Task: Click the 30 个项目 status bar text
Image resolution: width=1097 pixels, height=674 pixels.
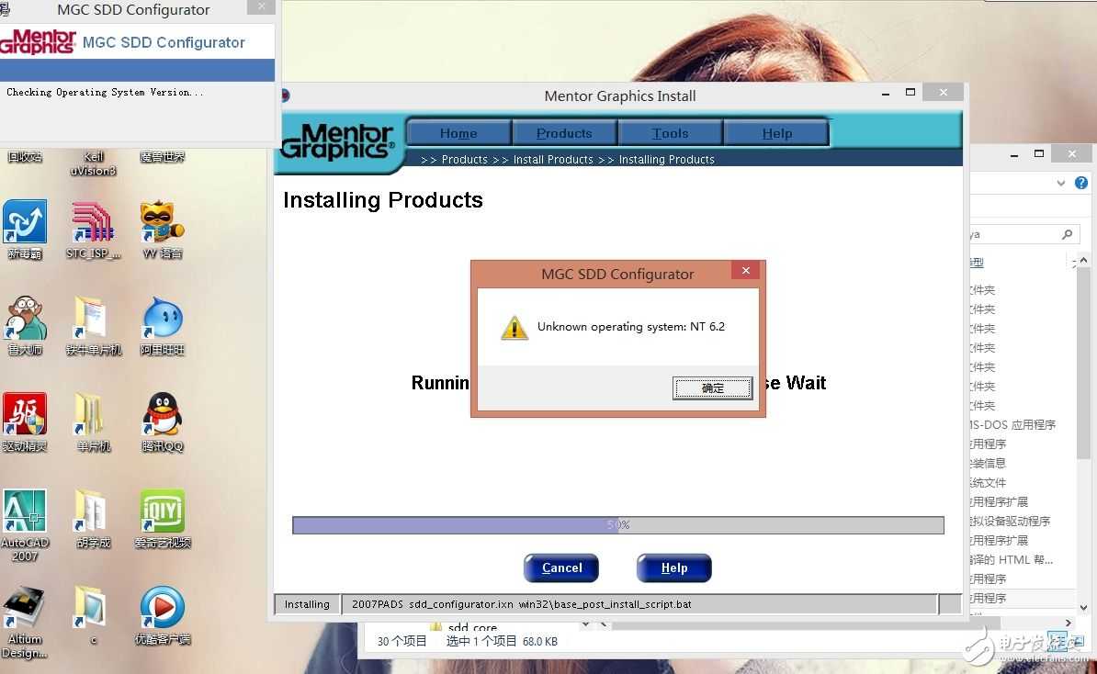Action: 401,641
